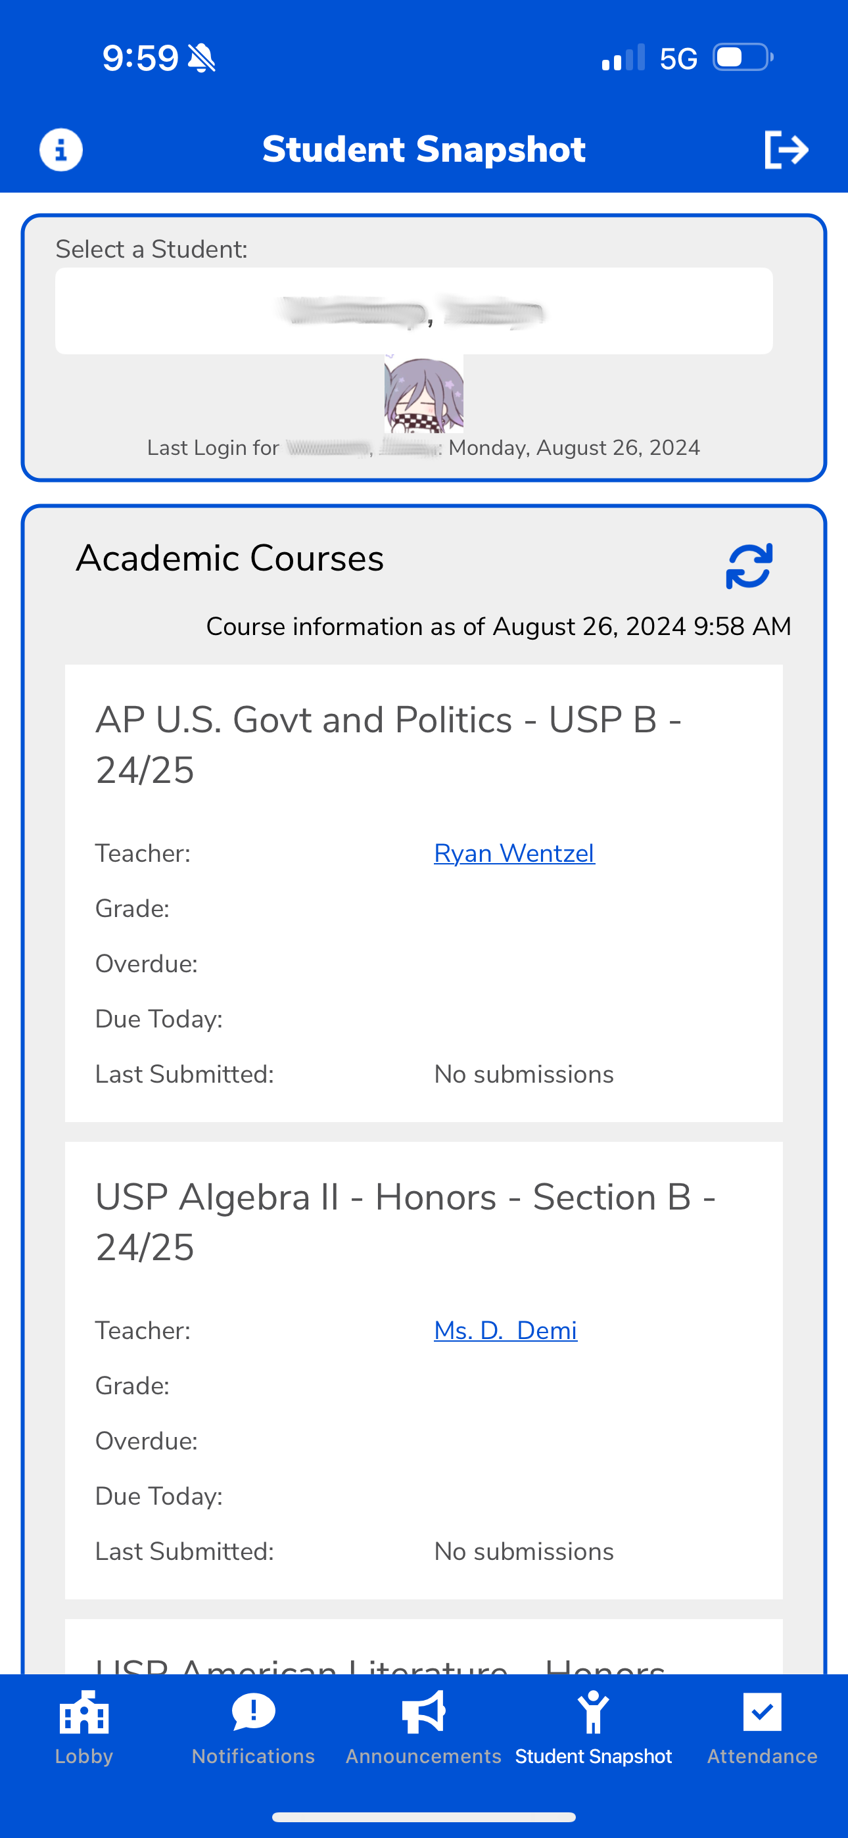Tap the Announcements megaphone icon
This screenshot has width=848, height=1838.
click(x=423, y=1712)
